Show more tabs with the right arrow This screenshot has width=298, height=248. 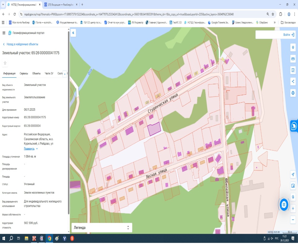click(x=65, y=74)
